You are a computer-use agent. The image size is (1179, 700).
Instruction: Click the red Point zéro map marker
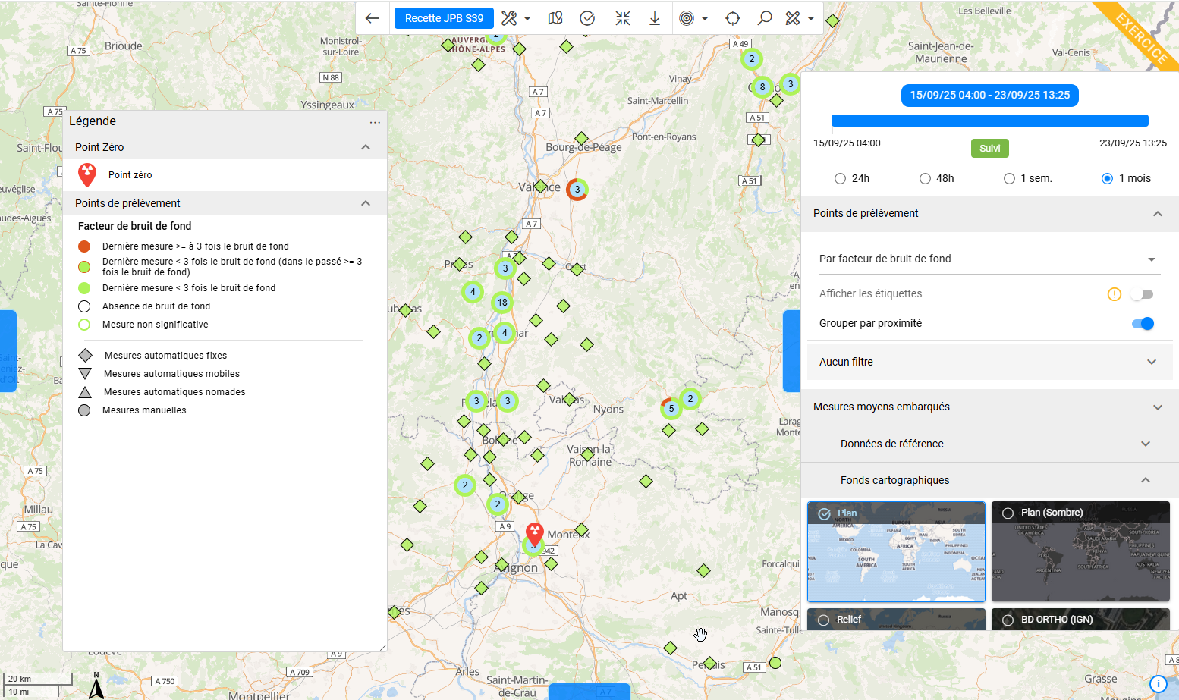(535, 532)
